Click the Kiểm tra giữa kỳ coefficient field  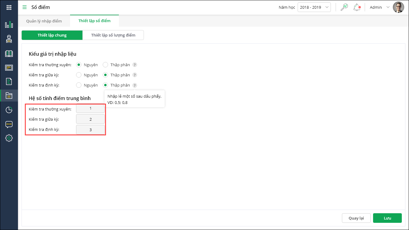[x=90, y=119]
